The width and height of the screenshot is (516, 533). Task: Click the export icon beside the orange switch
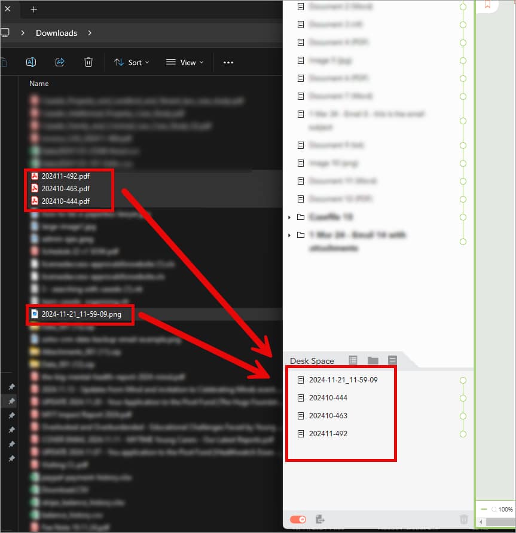point(320,519)
